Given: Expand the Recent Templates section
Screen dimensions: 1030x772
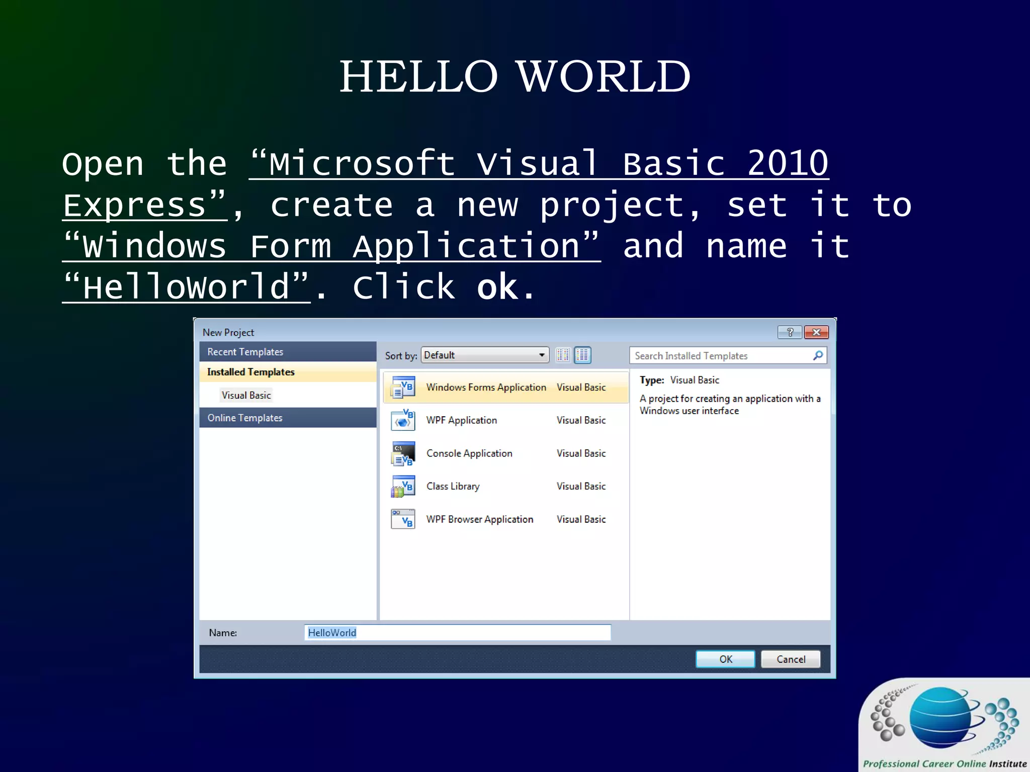Looking at the screenshot, I should pos(288,352).
